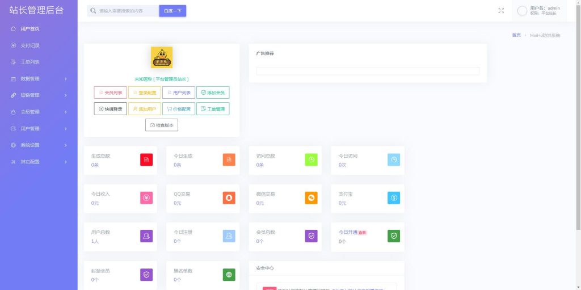Click the 会员列表 button
Viewport: 581px width, 290px height.
tap(111, 93)
